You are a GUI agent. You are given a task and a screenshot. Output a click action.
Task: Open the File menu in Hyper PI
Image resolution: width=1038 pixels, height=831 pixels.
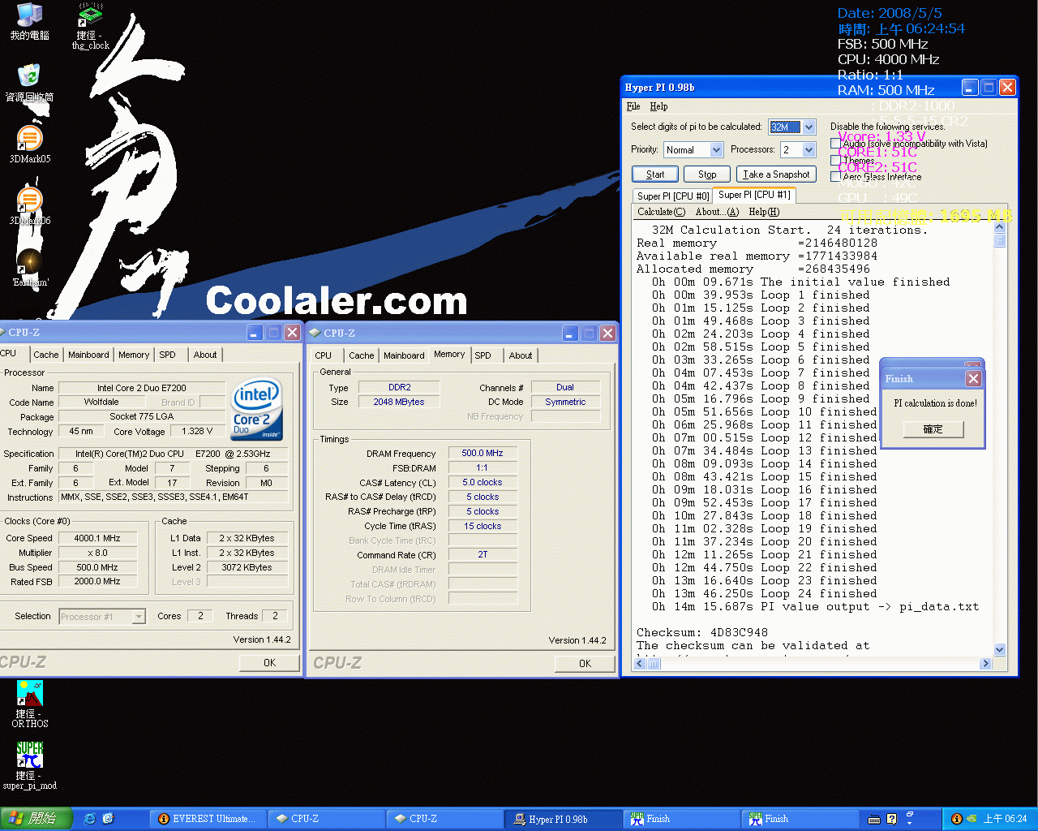633,106
